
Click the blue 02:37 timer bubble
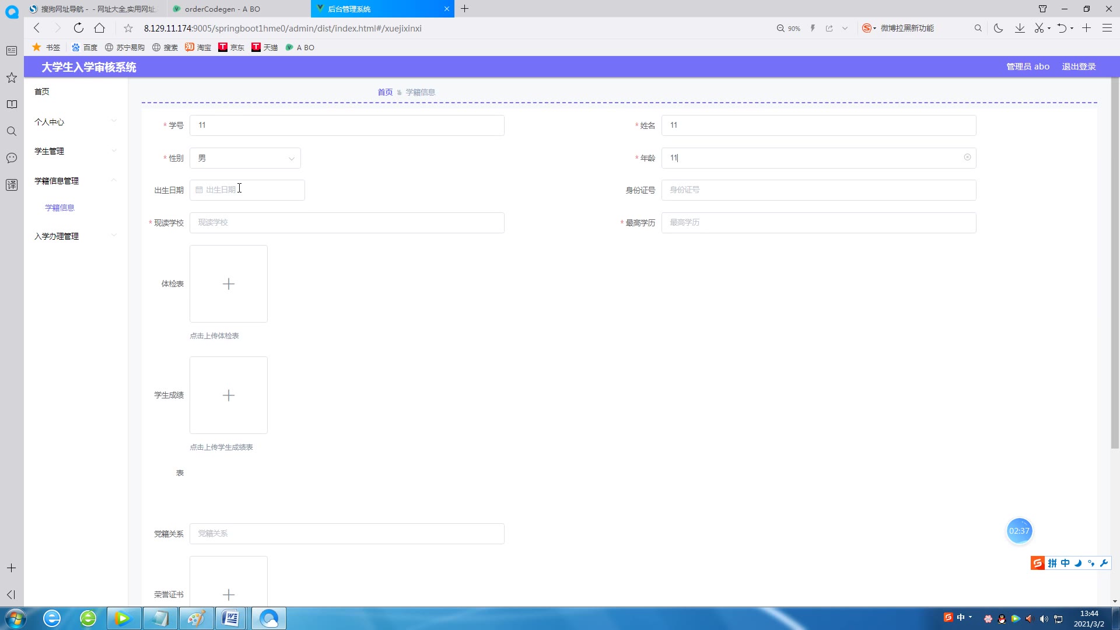coord(1019,531)
